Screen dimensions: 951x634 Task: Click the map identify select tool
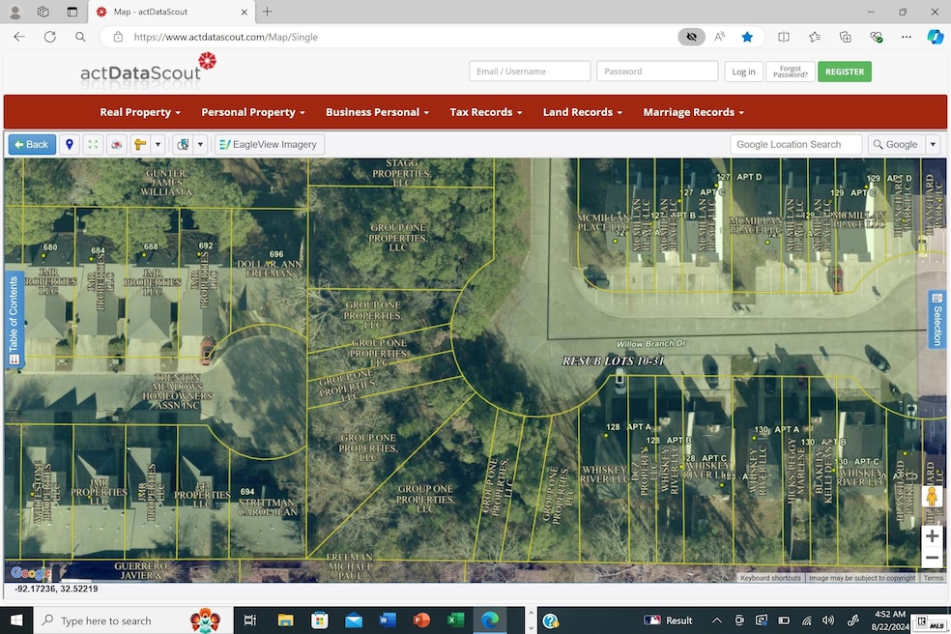[x=183, y=144]
